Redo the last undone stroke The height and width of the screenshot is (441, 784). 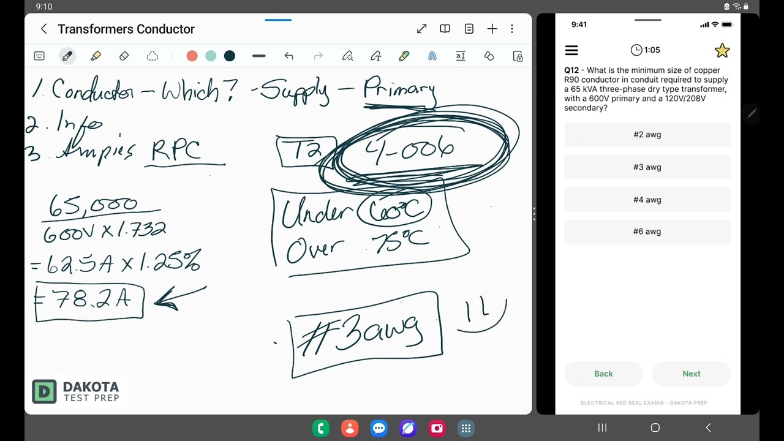coord(318,56)
